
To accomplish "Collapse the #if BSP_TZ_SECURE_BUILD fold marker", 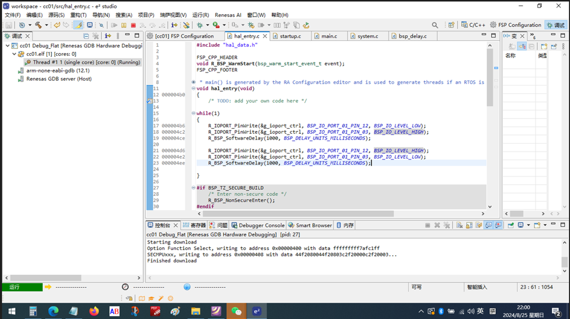I will point(194,188).
